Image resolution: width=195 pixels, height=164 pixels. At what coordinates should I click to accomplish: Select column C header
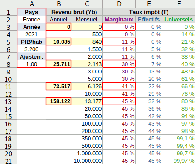[x=87, y=4]
